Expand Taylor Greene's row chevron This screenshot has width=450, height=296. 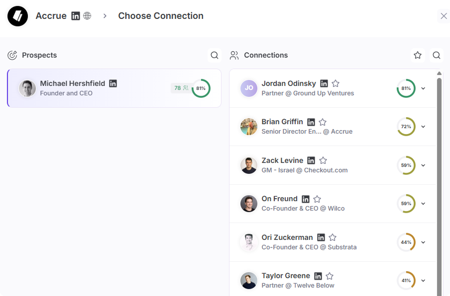(423, 281)
